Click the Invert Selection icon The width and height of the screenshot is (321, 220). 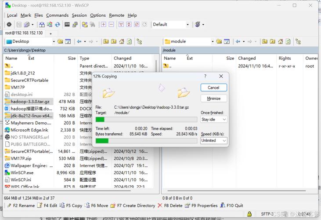point(129,24)
